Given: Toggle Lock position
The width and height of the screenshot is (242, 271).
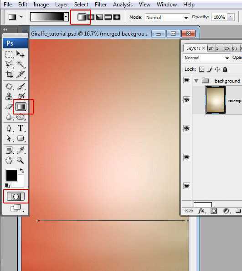Looking at the screenshot, I should pyautogui.click(x=217, y=69).
